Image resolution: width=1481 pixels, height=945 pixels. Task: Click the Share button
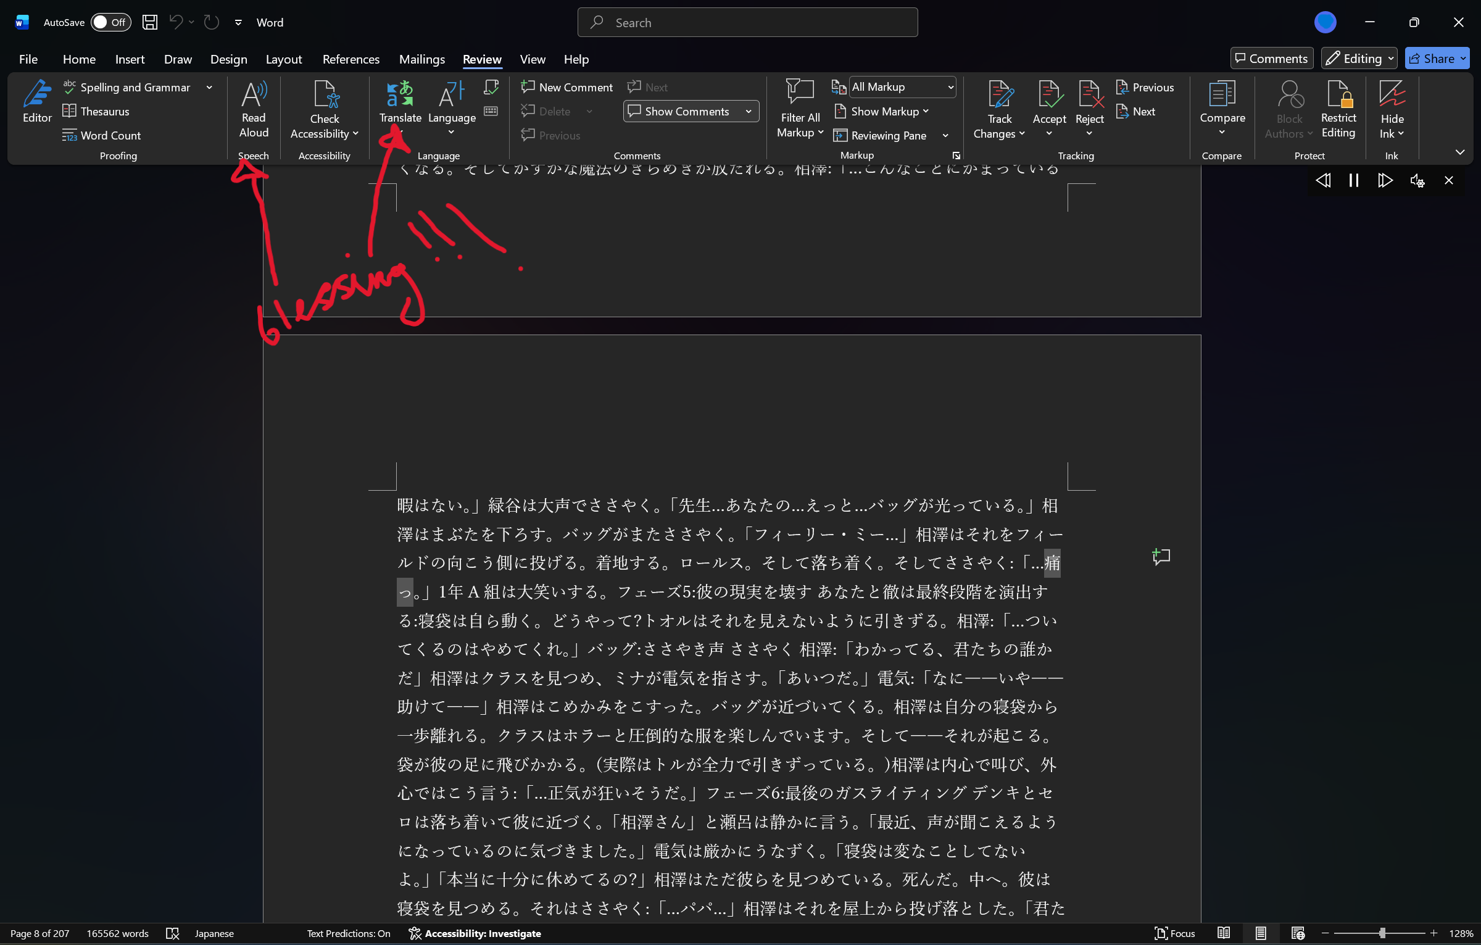[x=1432, y=59]
